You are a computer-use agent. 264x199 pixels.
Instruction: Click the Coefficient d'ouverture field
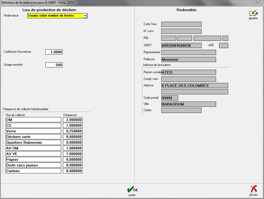(54, 52)
